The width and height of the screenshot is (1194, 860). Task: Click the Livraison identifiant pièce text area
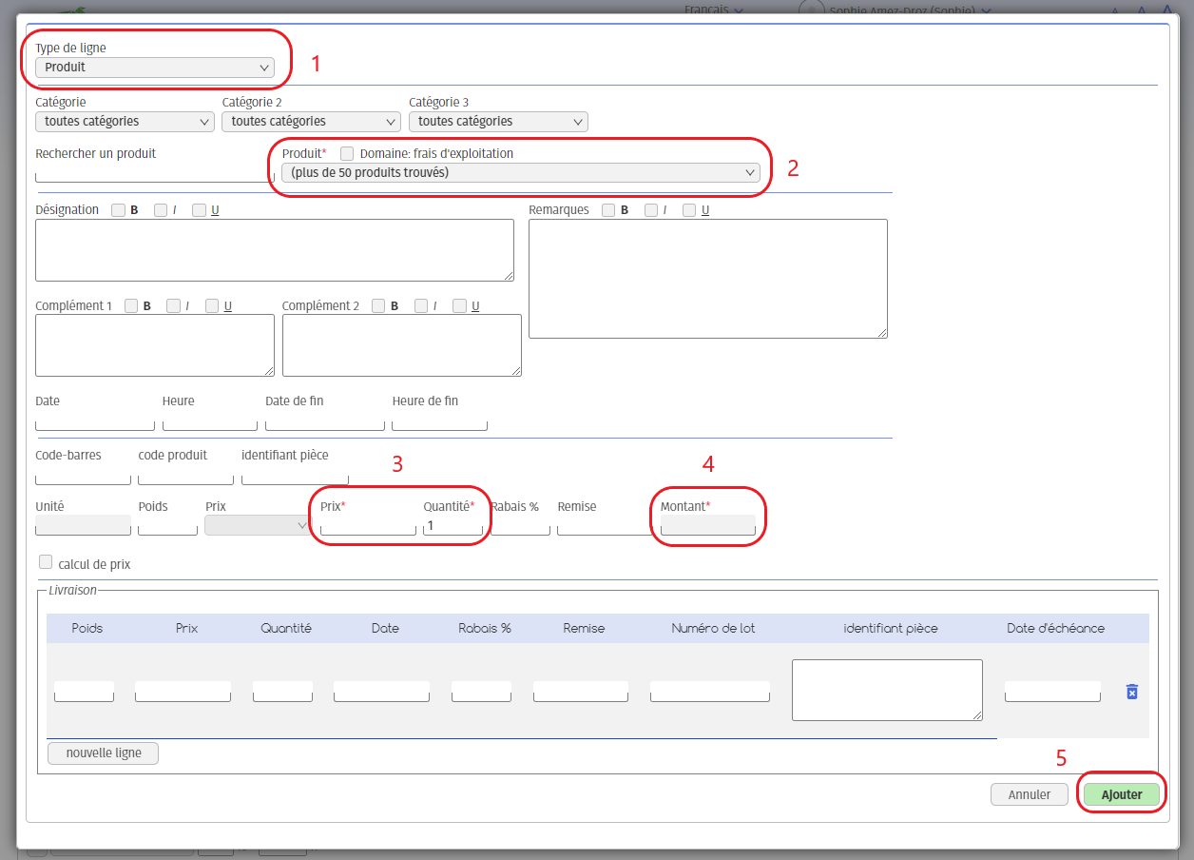(x=887, y=690)
